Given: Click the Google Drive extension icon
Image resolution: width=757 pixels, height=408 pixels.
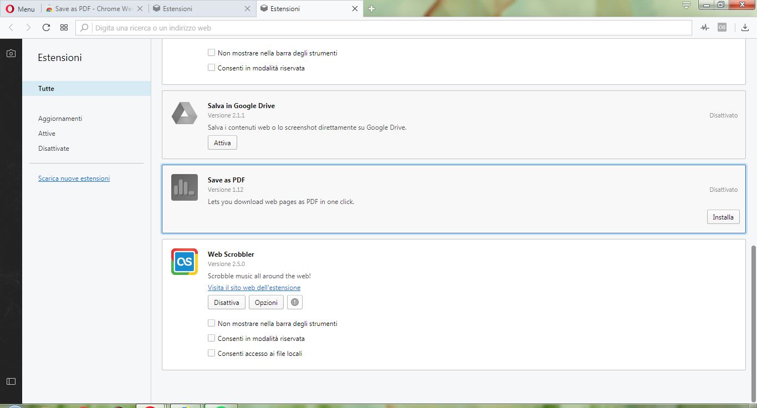Looking at the screenshot, I should (x=185, y=113).
